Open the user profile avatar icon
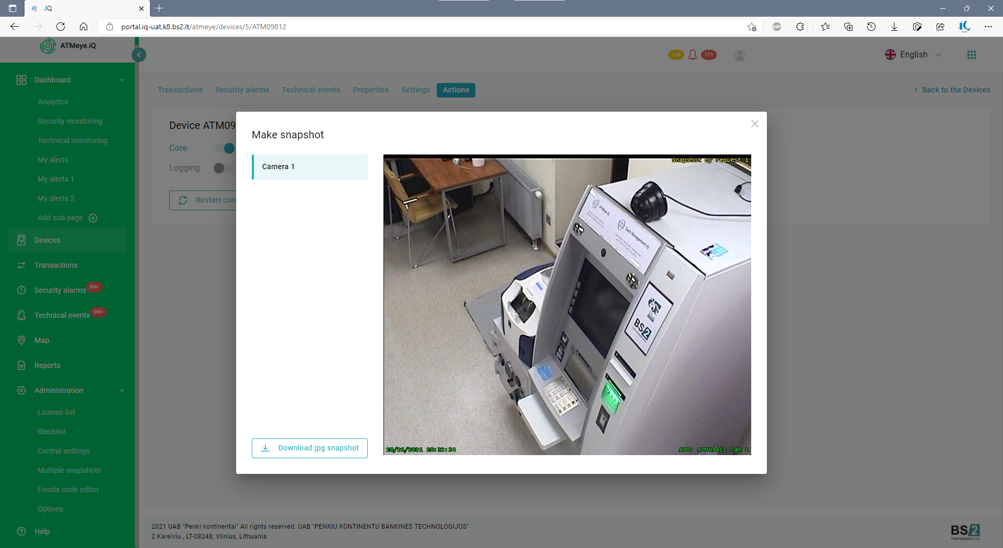Screen dimensions: 1003x548 [x=739, y=55]
